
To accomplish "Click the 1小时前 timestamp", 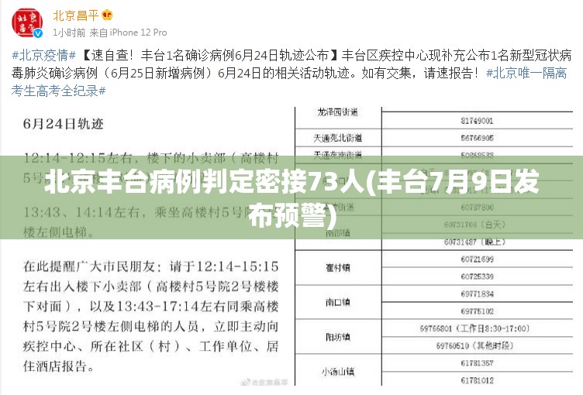I will 69,33.
